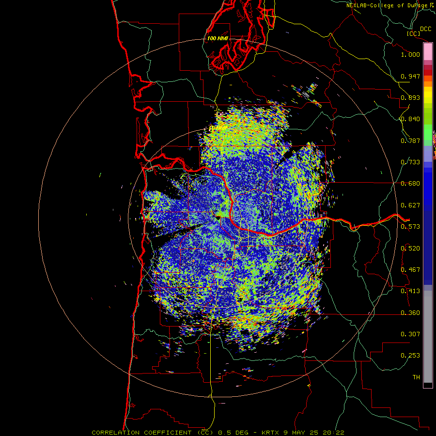
Task: Click the 0.360 legend value
Action: [410, 313]
